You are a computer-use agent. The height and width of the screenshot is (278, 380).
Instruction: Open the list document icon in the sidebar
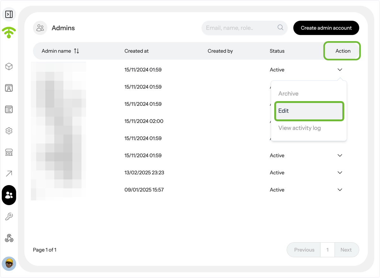click(9, 109)
